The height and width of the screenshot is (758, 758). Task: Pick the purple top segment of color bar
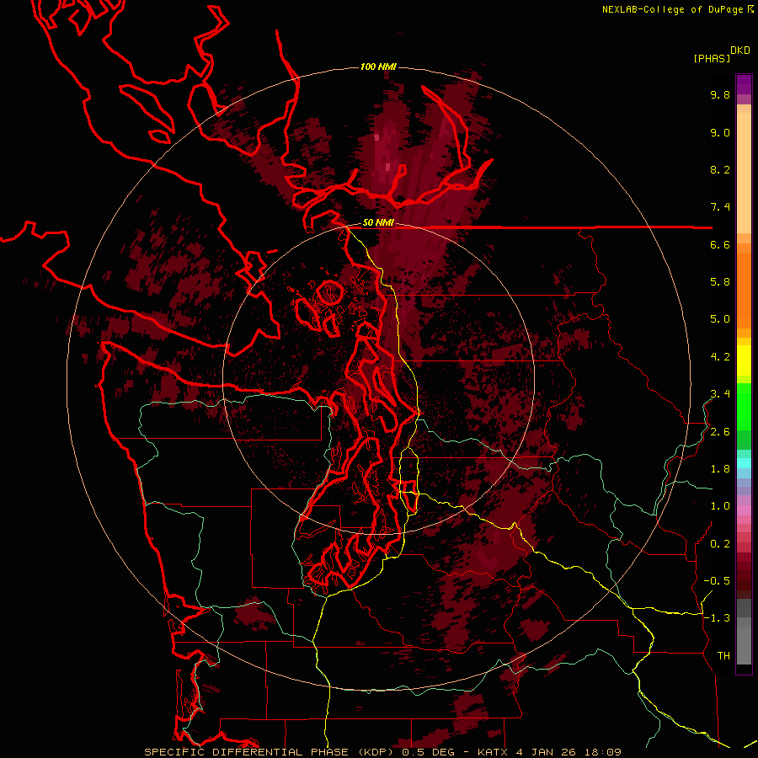(744, 84)
